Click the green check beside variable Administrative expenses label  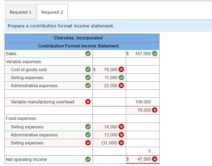[88, 86]
